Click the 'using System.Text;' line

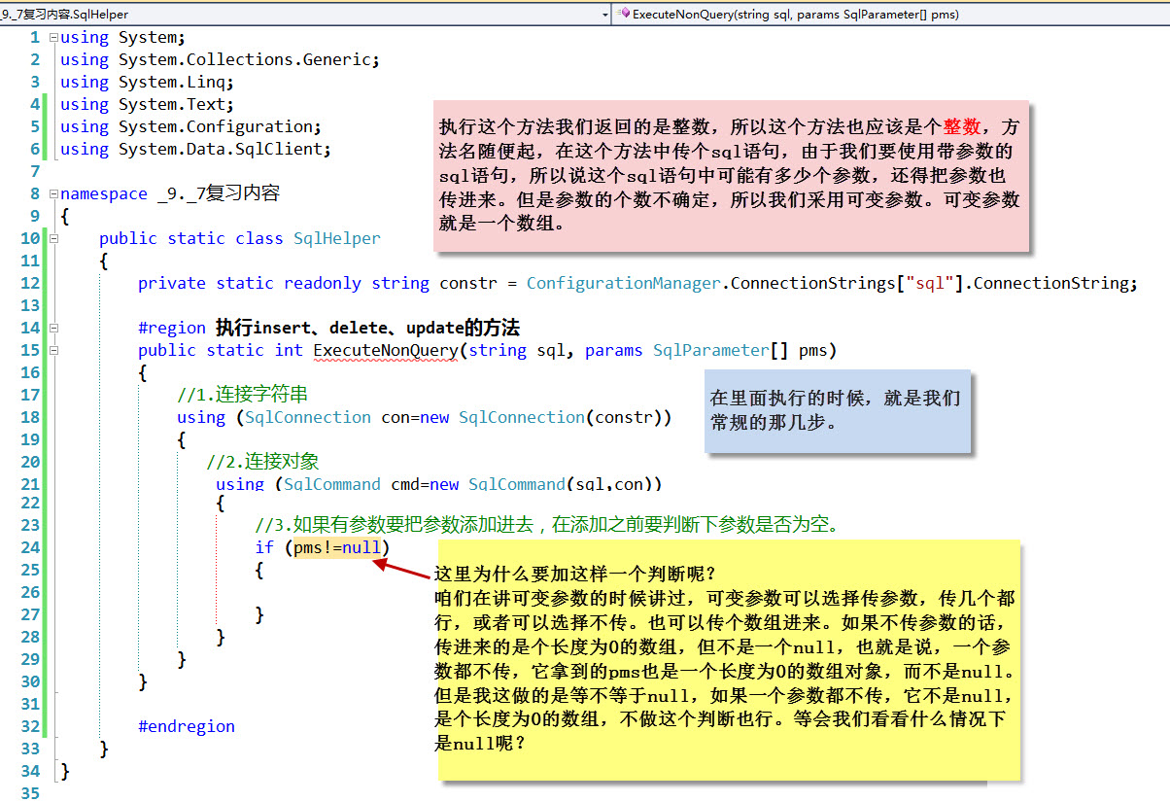pyautogui.click(x=147, y=104)
